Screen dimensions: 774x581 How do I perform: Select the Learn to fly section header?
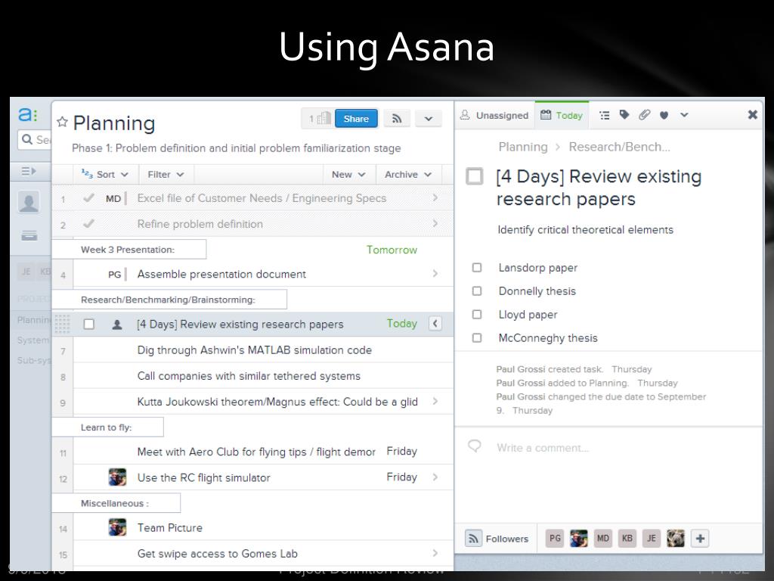pos(107,427)
